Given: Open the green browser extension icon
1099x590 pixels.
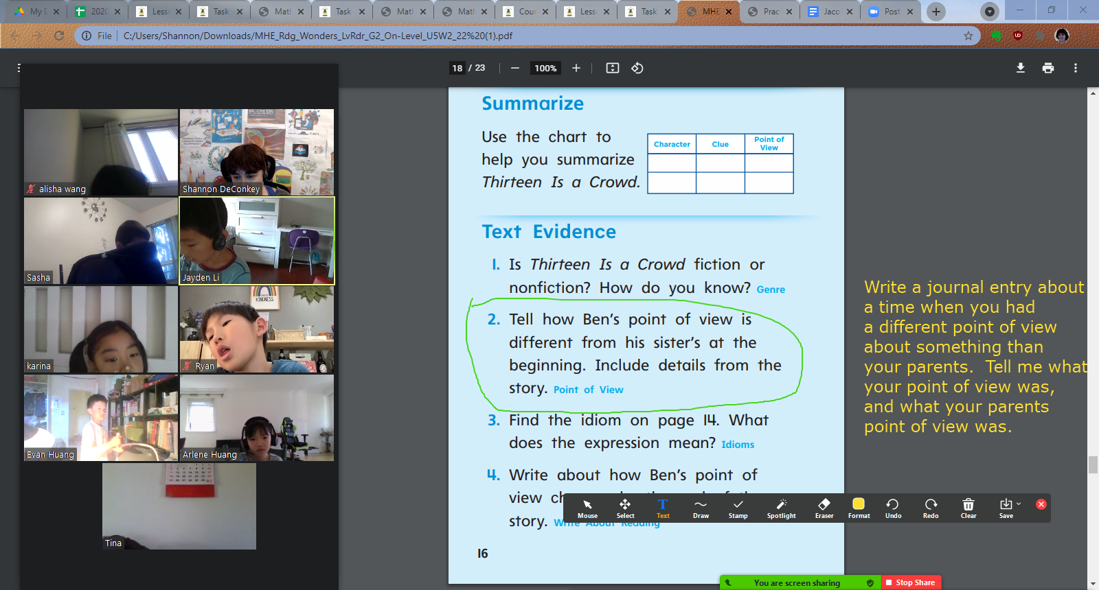Looking at the screenshot, I should tap(996, 36).
